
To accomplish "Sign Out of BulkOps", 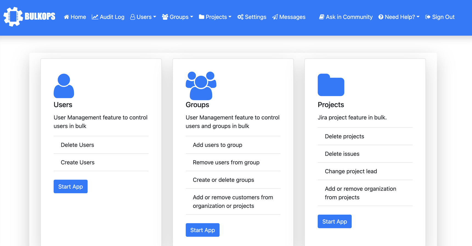I will point(440,17).
